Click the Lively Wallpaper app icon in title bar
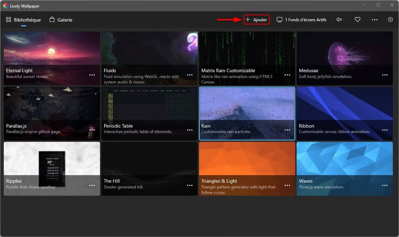This screenshot has height=237, width=399. pos(5,5)
